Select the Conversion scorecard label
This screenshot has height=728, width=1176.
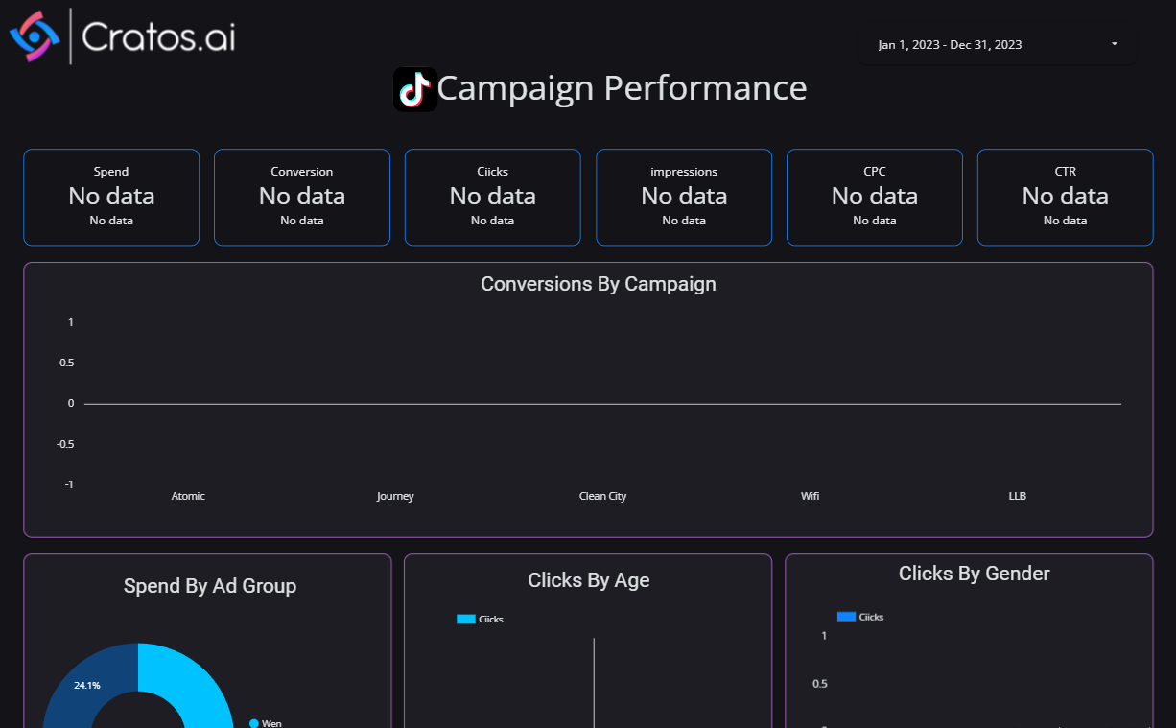click(x=302, y=172)
